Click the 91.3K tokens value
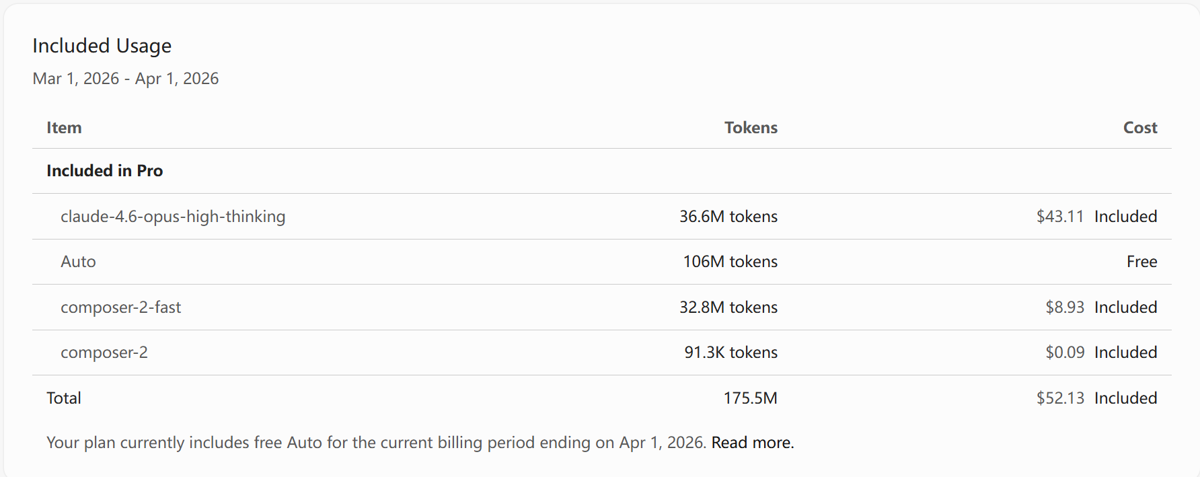This screenshot has height=477, width=1200. pos(730,353)
